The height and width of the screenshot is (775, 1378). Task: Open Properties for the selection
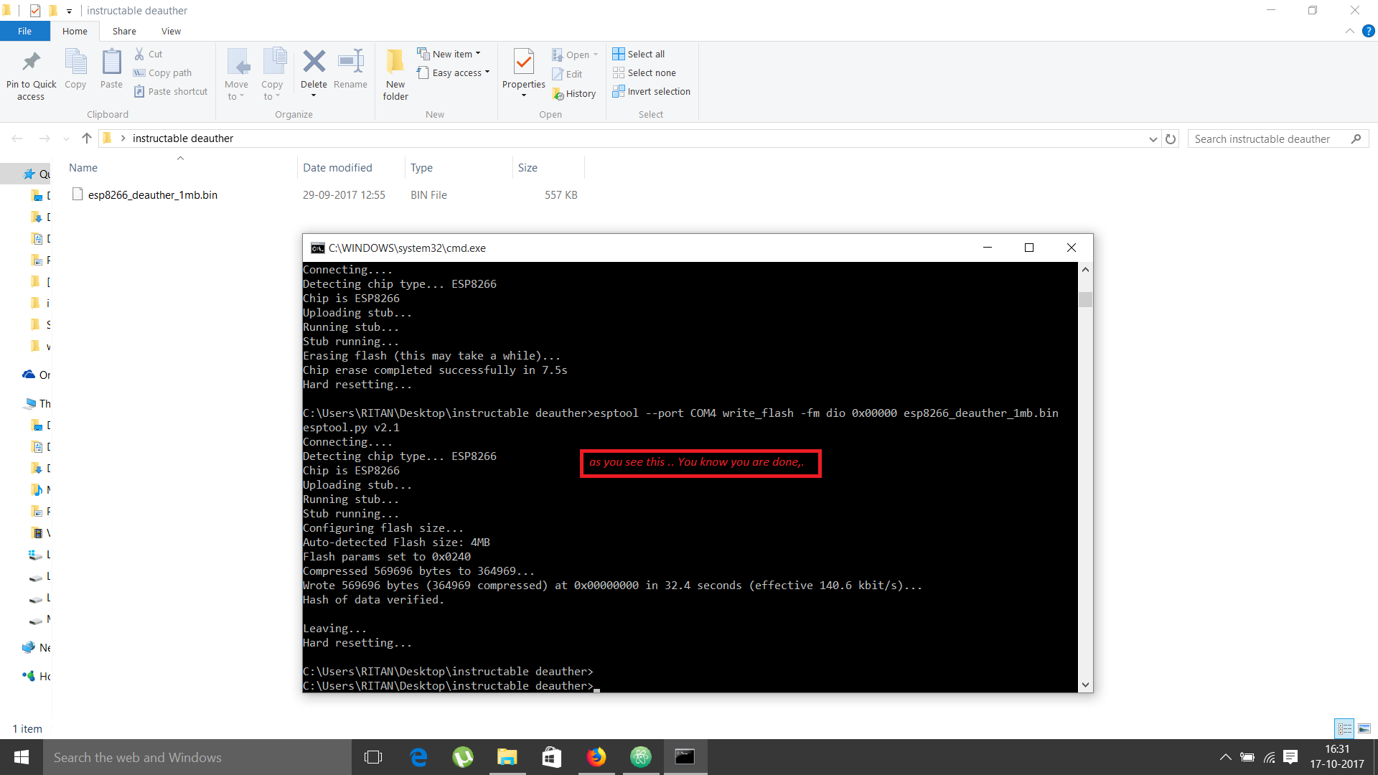pos(523,70)
